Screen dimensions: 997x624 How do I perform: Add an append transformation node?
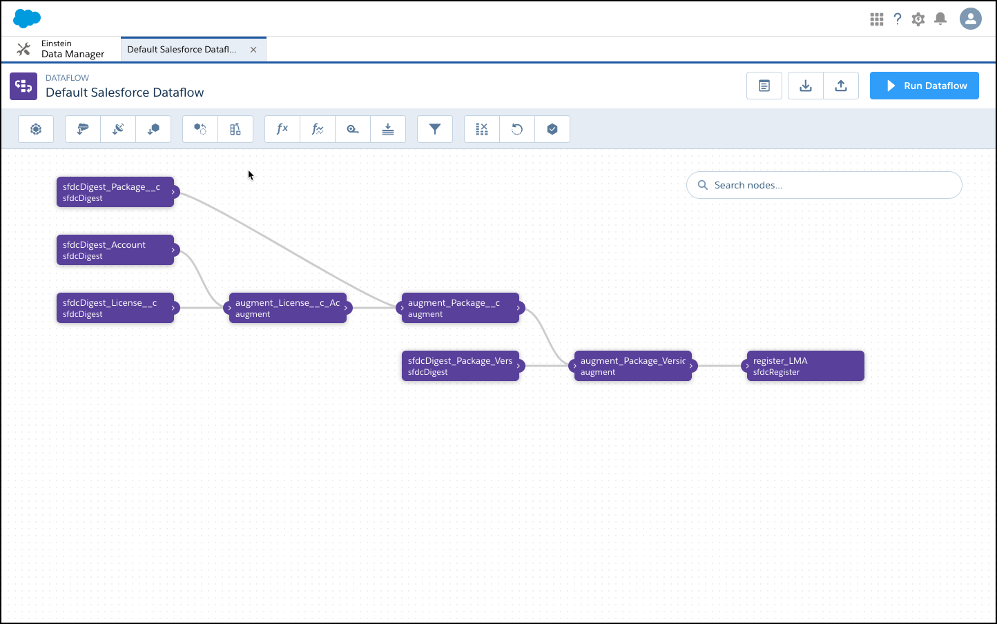point(200,129)
